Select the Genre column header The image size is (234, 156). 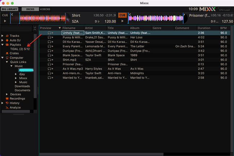click(163, 28)
